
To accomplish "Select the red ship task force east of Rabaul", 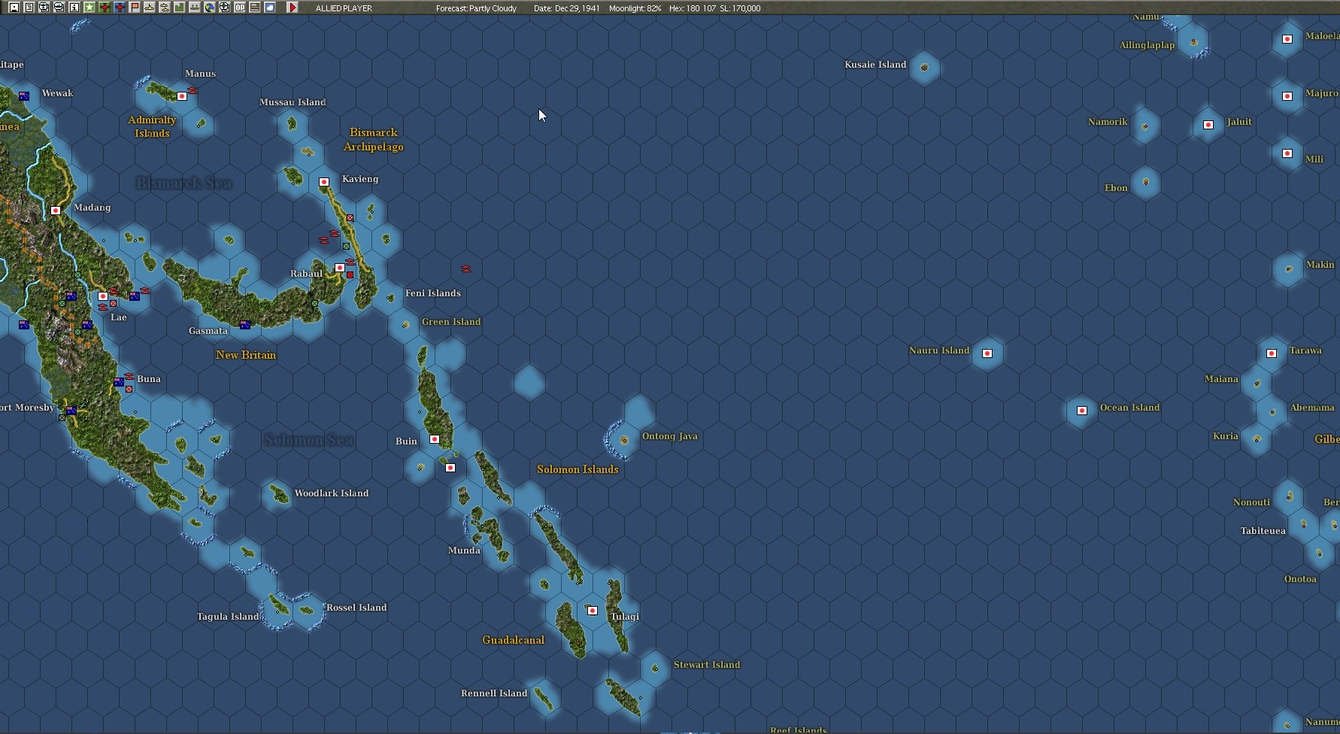I will [466, 268].
